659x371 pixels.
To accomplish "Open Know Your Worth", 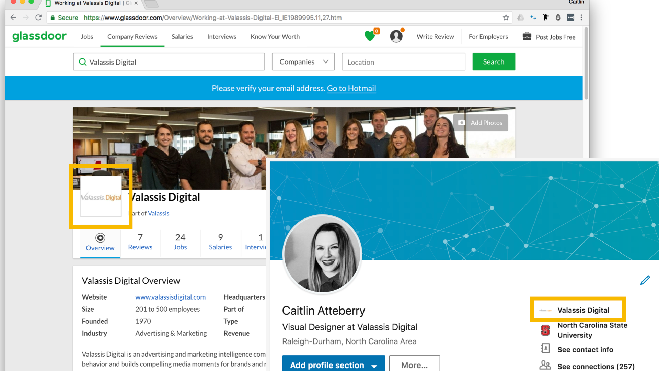I will pyautogui.click(x=275, y=36).
